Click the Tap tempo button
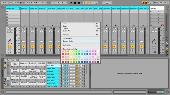The height and width of the screenshot is (95, 170). pyautogui.click(x=10, y=3)
